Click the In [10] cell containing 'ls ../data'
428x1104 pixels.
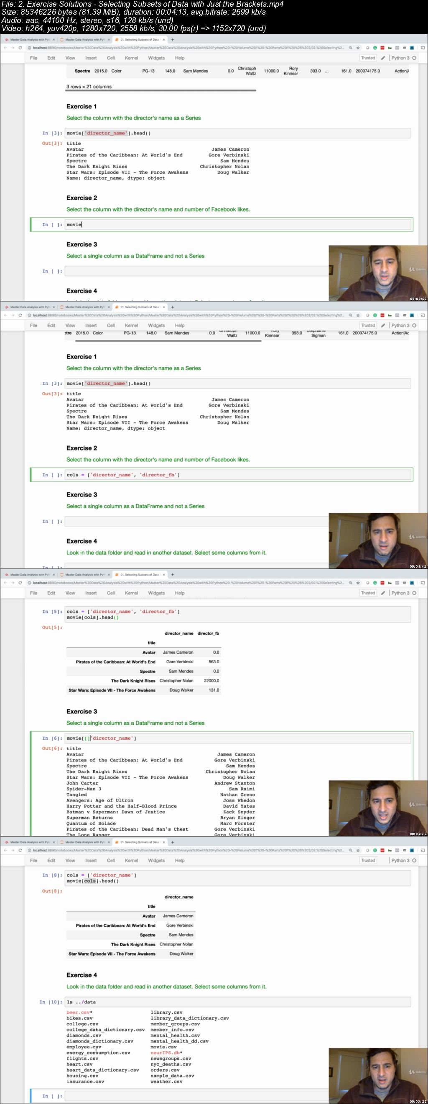coord(238,1002)
